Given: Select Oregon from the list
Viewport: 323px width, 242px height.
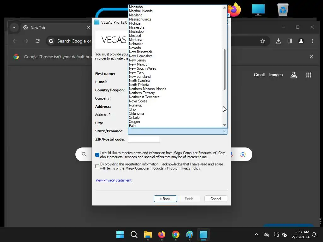Looking at the screenshot, I should coord(134,122).
